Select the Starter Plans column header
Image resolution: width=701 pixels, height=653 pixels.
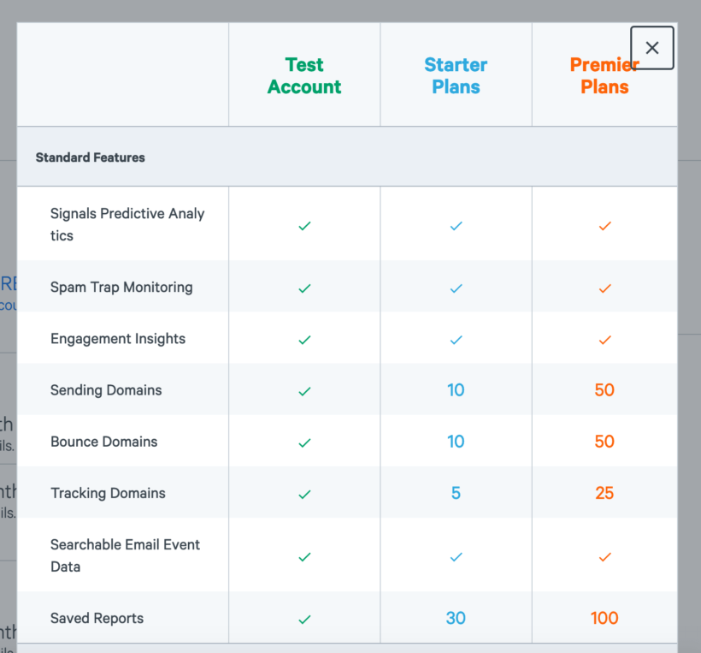pos(456,76)
